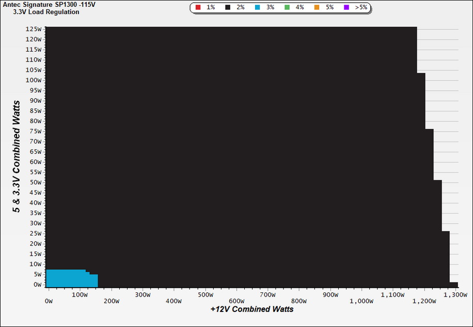473x327 pixels.
Task: Click the '90W' y-axis label
Action: pyautogui.click(x=35, y=101)
